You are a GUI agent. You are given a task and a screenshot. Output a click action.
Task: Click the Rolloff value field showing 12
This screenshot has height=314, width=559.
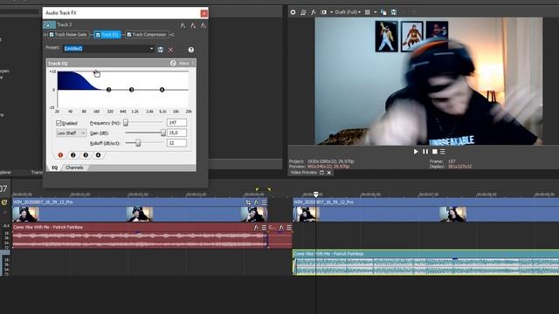(176, 143)
